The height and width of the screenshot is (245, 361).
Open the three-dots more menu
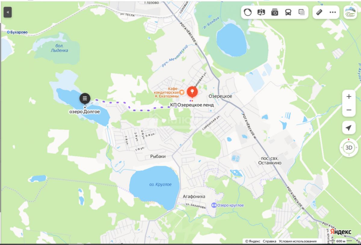tap(332, 12)
